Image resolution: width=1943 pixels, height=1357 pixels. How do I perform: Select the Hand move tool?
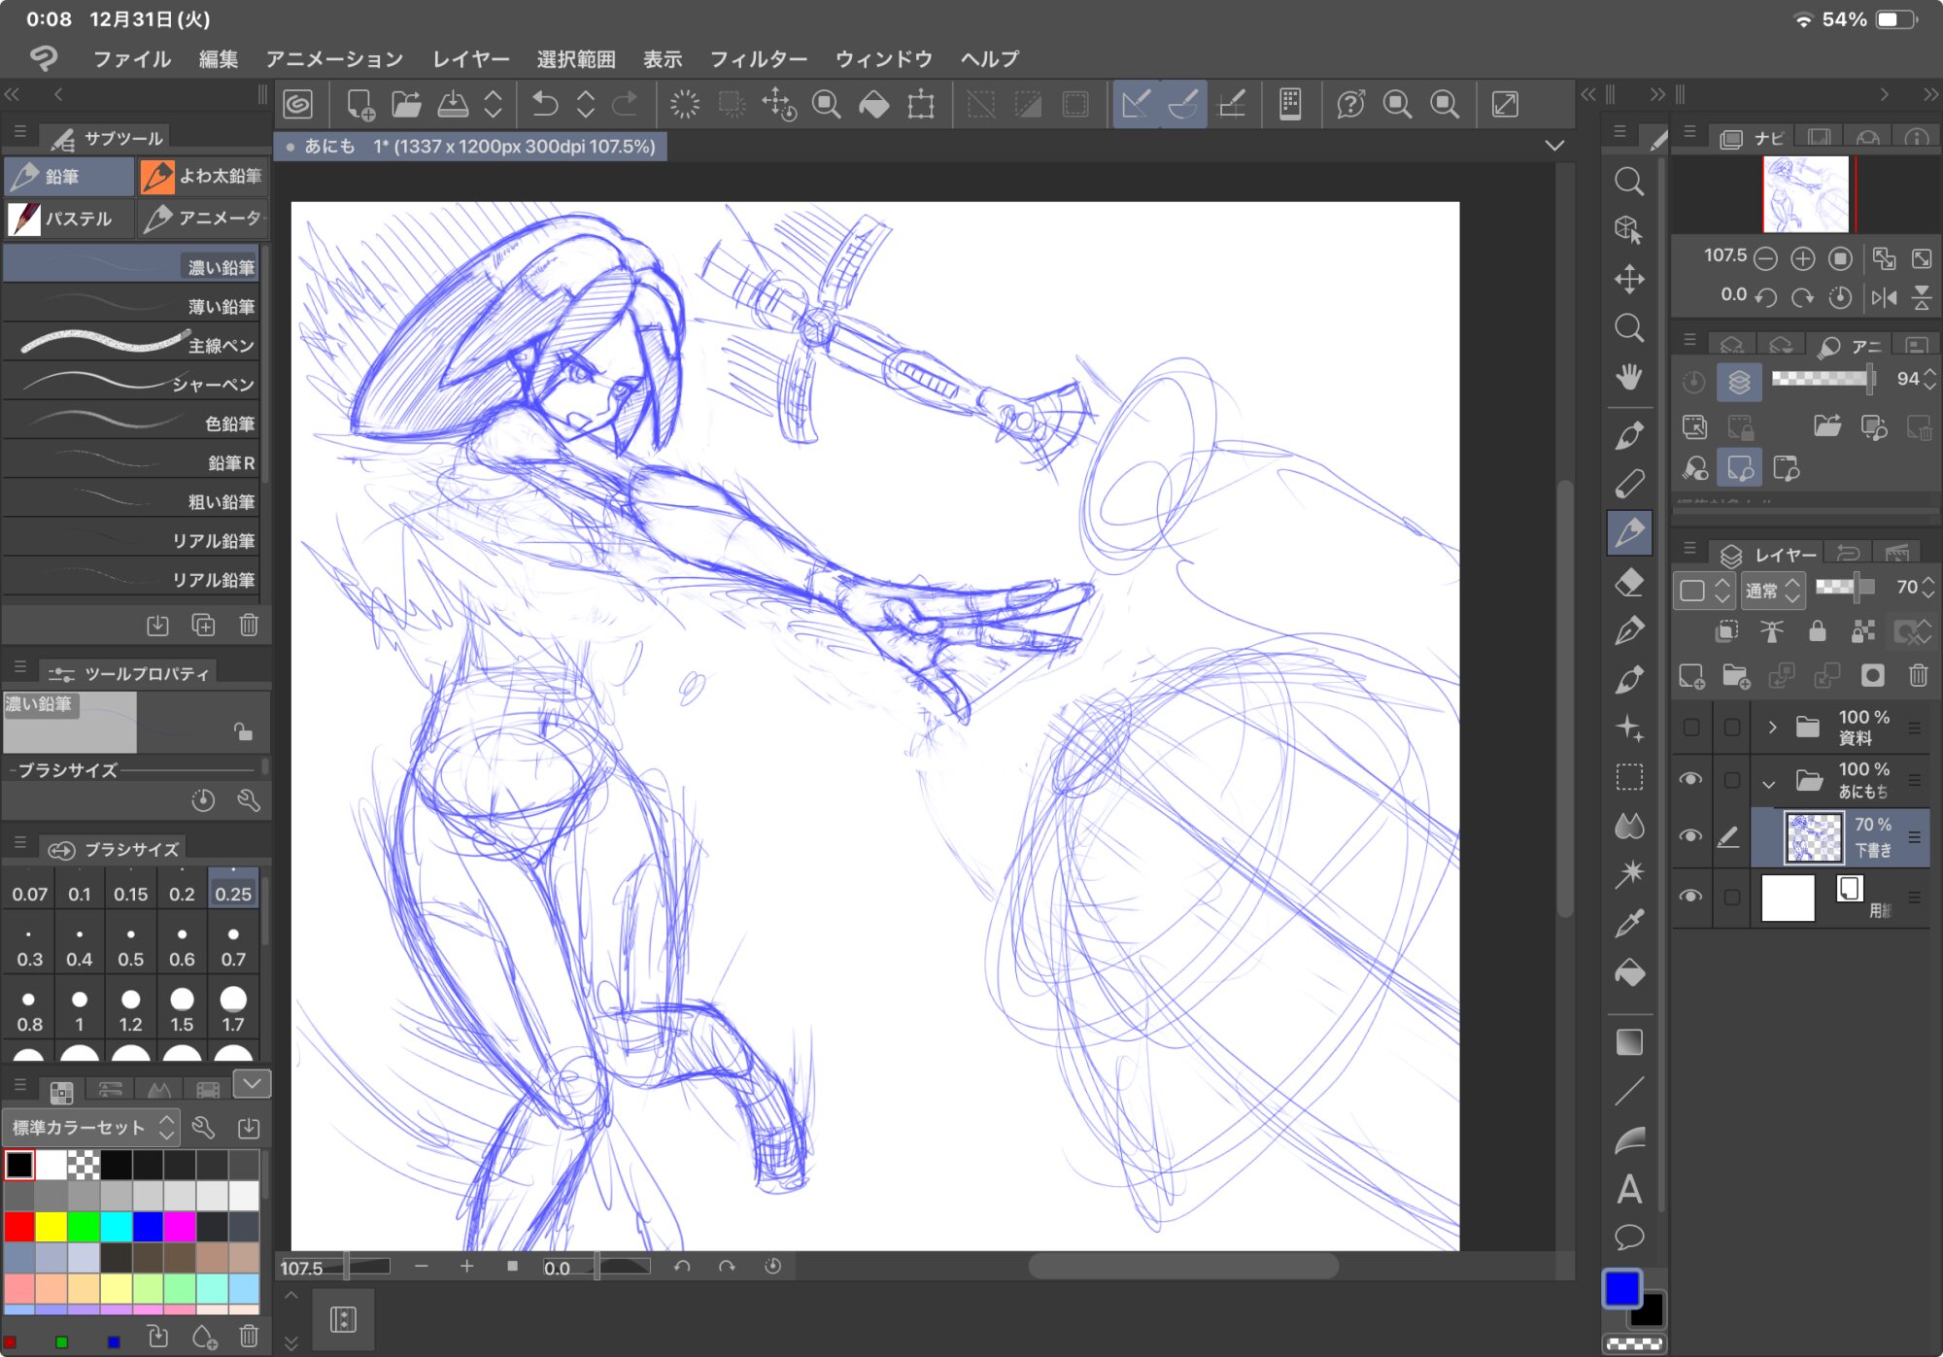1629,377
